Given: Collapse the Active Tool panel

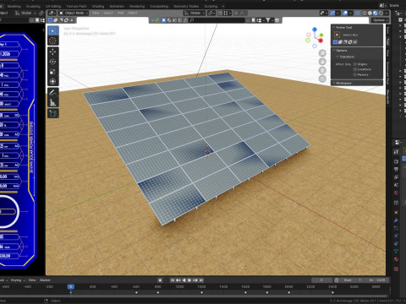Looking at the screenshot, I should 334,27.
